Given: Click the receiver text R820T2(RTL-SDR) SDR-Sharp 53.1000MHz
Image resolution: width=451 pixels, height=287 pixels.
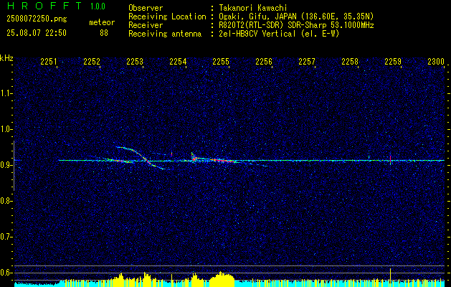Looking at the screenshot, I should click(x=296, y=25).
